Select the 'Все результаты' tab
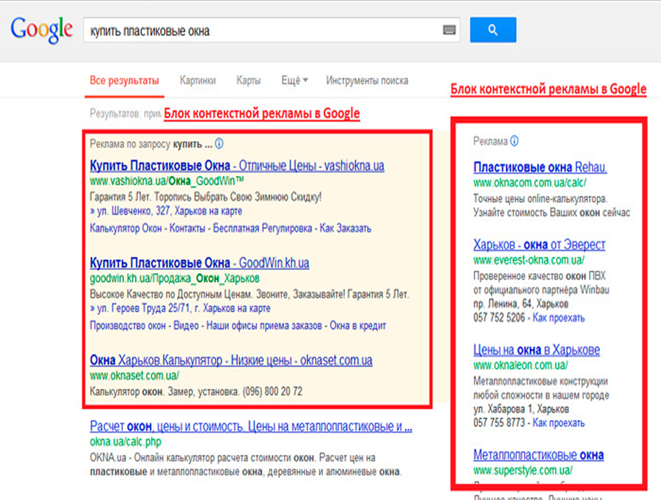Screen dimensions: 661x500 pyautogui.click(x=124, y=81)
